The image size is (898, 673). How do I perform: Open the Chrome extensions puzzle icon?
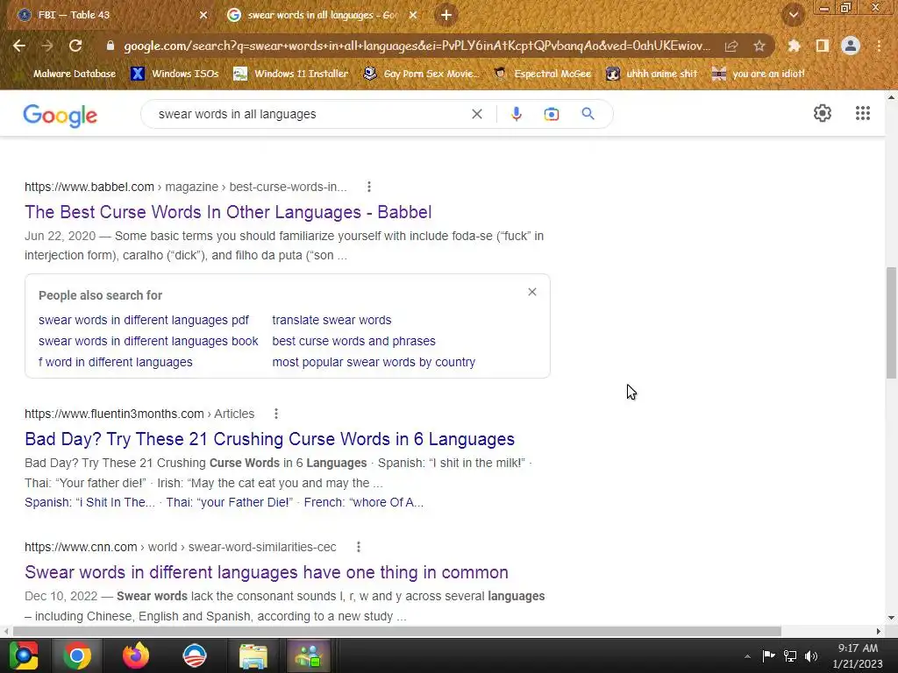794,46
